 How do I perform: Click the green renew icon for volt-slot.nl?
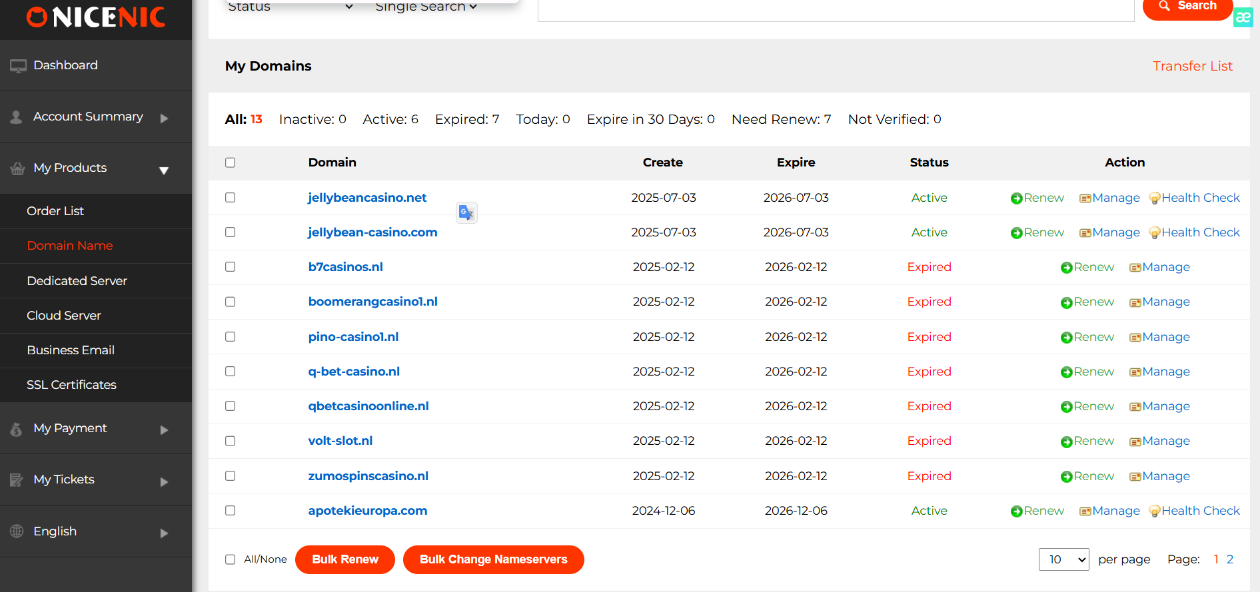1067,442
